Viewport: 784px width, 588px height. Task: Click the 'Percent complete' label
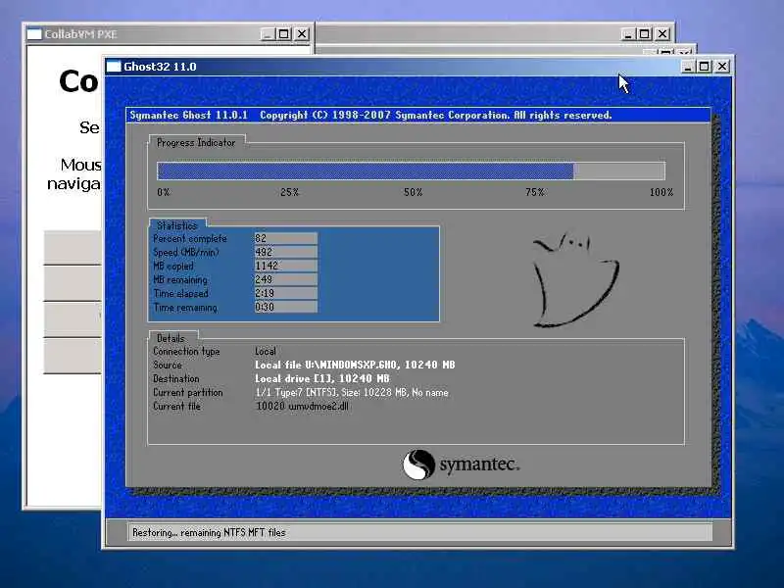(x=190, y=238)
